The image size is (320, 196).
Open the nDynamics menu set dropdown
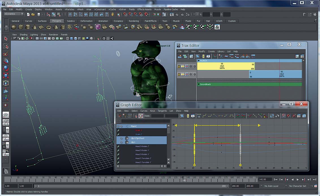coord(14,14)
